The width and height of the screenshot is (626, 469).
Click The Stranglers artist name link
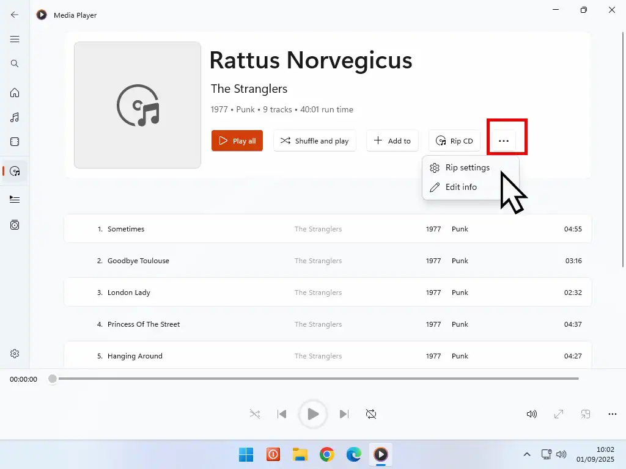249,89
